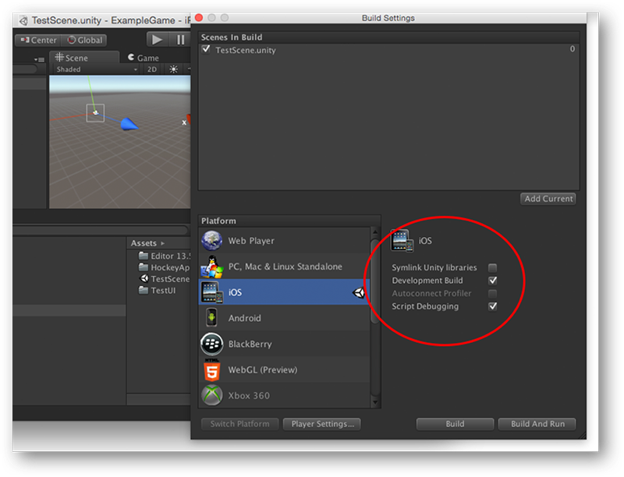This screenshot has height=477, width=624.
Task: Click the Unity logo beside iOS row
Action: (x=359, y=293)
